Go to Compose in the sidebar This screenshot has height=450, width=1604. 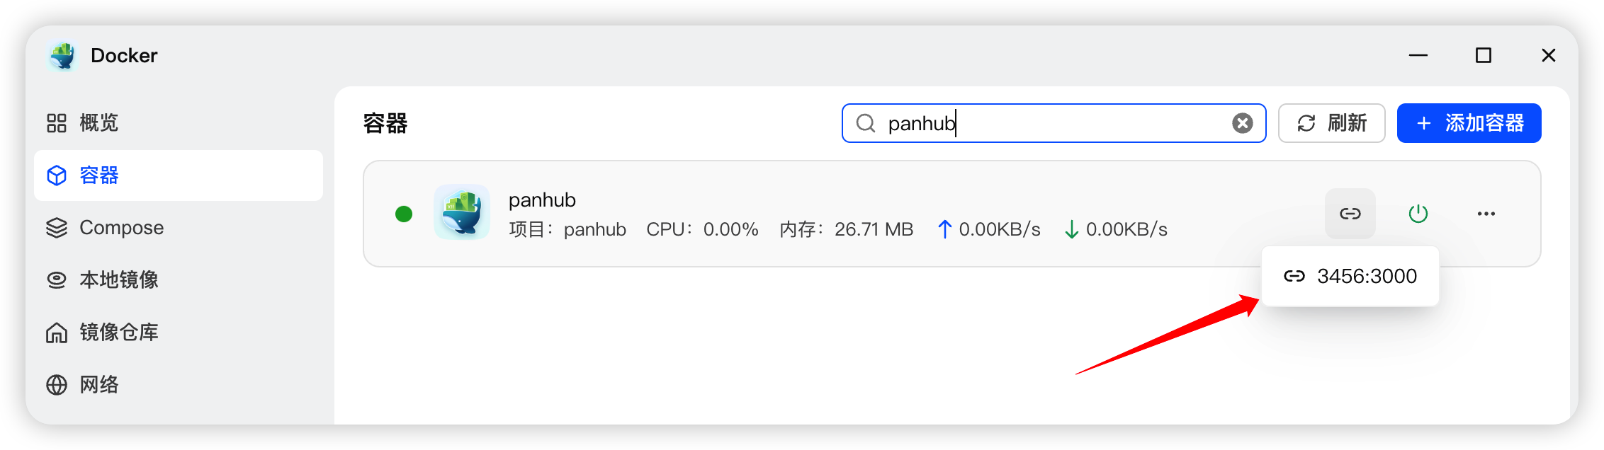coord(120,228)
